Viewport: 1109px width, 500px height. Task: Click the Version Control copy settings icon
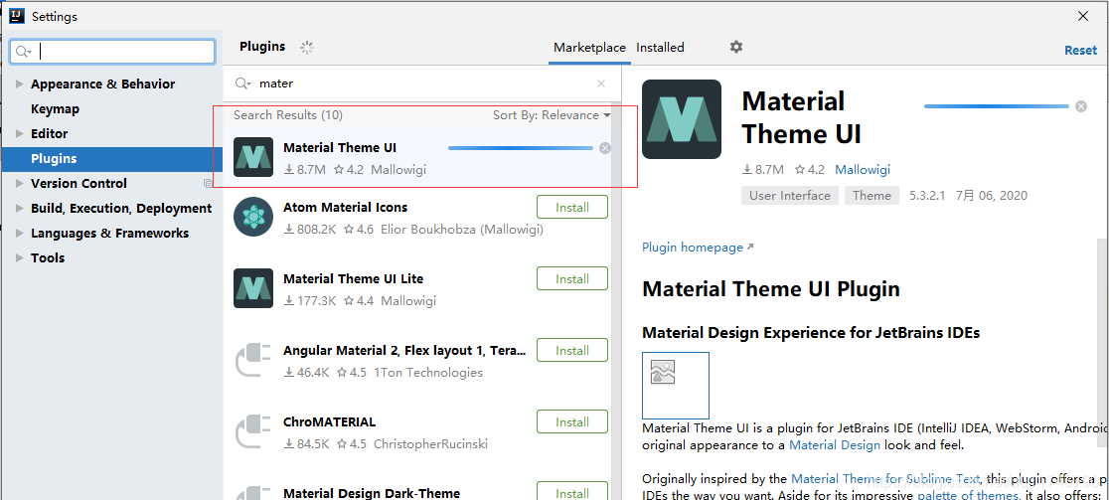tap(208, 183)
